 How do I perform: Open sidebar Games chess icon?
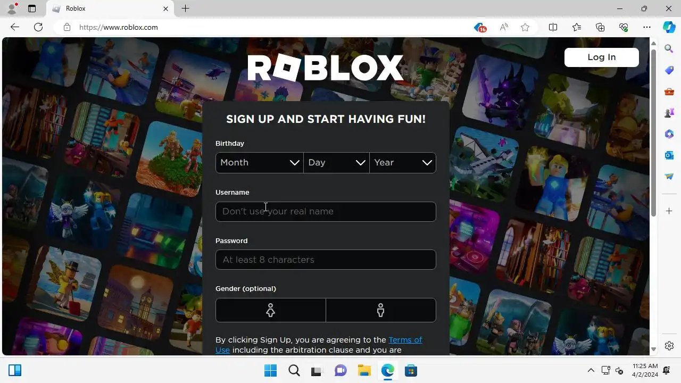669,113
